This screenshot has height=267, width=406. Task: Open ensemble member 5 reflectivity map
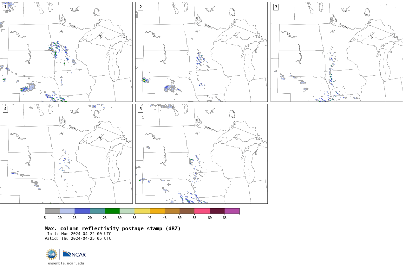click(x=201, y=154)
